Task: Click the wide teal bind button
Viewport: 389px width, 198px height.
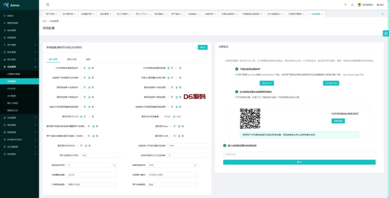Action: 299,162
